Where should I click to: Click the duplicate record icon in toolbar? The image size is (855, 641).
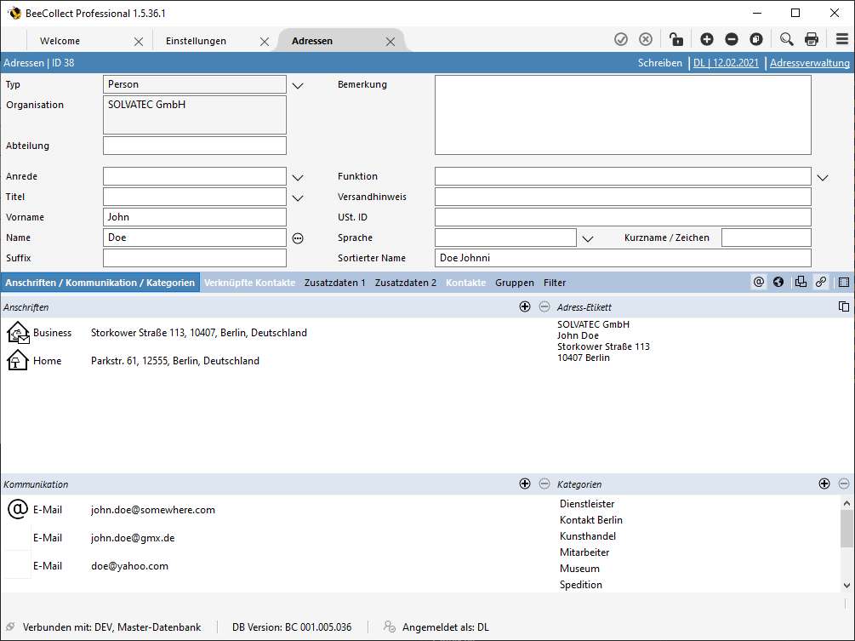[x=756, y=39]
